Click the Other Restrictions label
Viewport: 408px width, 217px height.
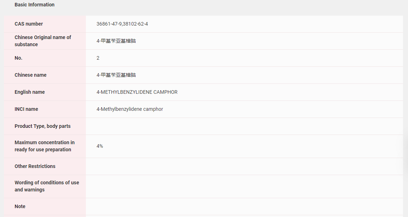click(x=35, y=166)
